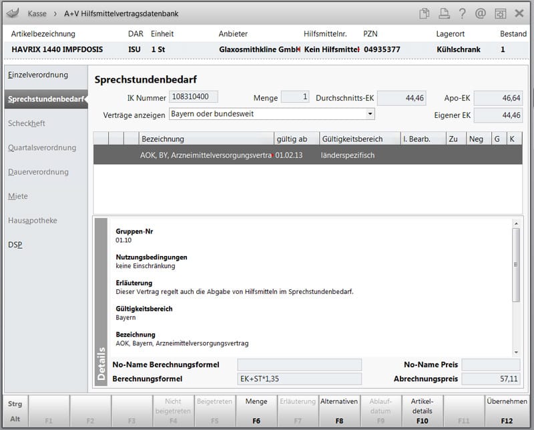Image resolution: width=534 pixels, height=430 pixels.
Task: Sort by gültig ab column header
Action: coord(296,139)
